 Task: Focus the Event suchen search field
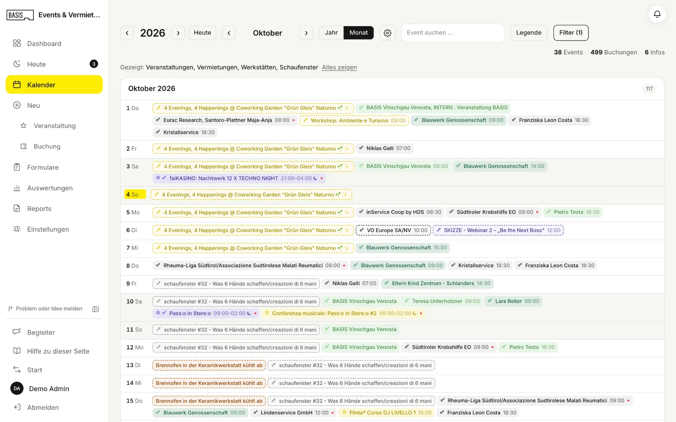point(453,33)
